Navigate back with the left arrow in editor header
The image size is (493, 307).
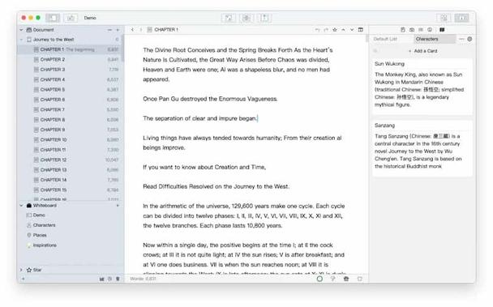pos(132,30)
